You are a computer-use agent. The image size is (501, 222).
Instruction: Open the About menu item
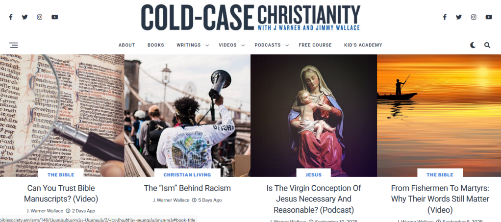click(127, 45)
